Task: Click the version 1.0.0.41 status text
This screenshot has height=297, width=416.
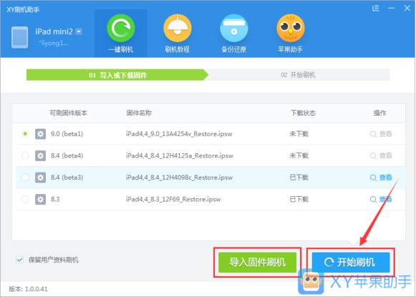Action: click(x=28, y=289)
